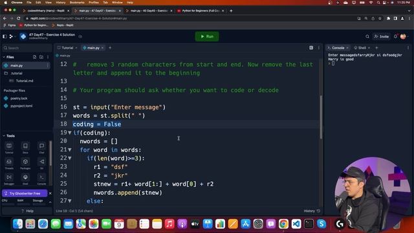Screen dimensions: 414x233
Task: Create a new folder in Files panel
Action: click(41, 57)
